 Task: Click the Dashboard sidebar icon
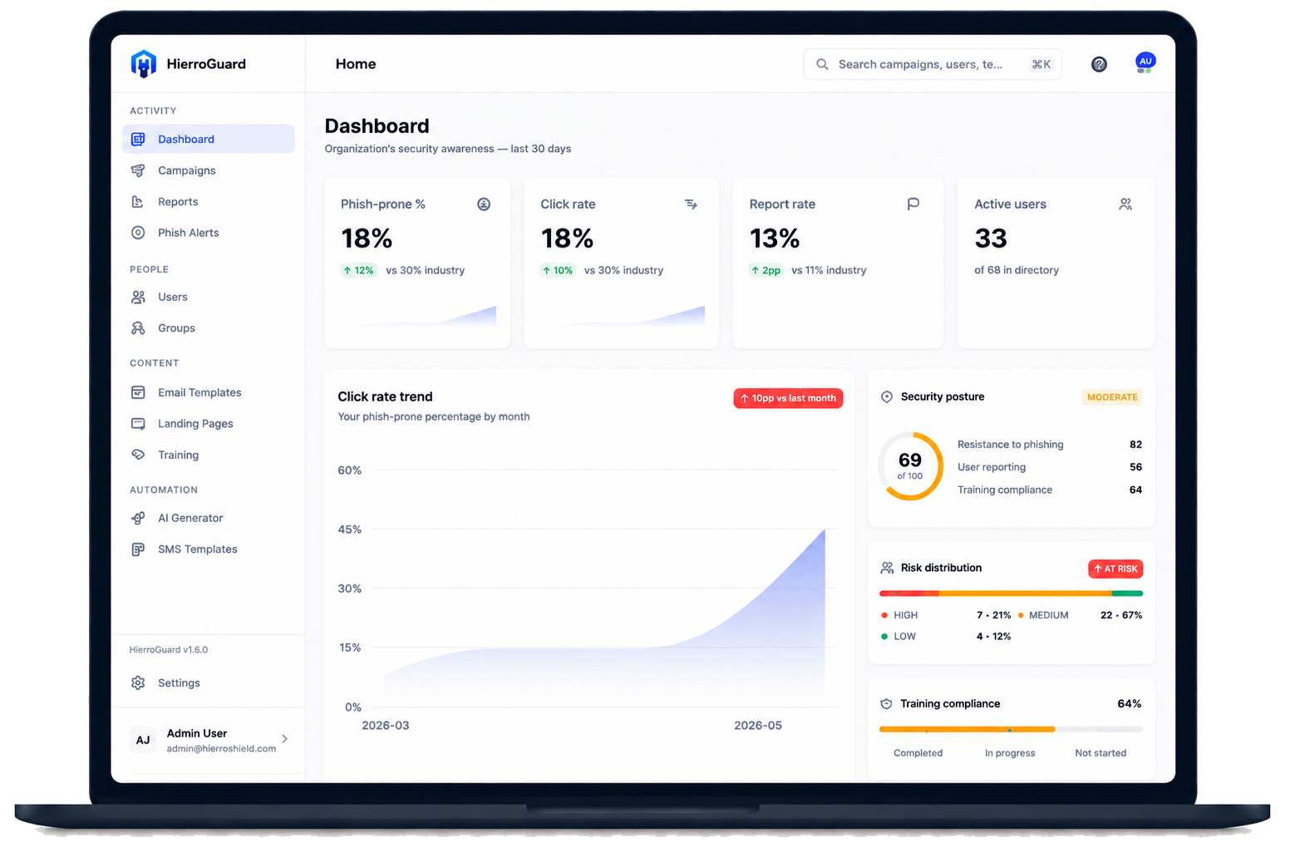point(138,139)
